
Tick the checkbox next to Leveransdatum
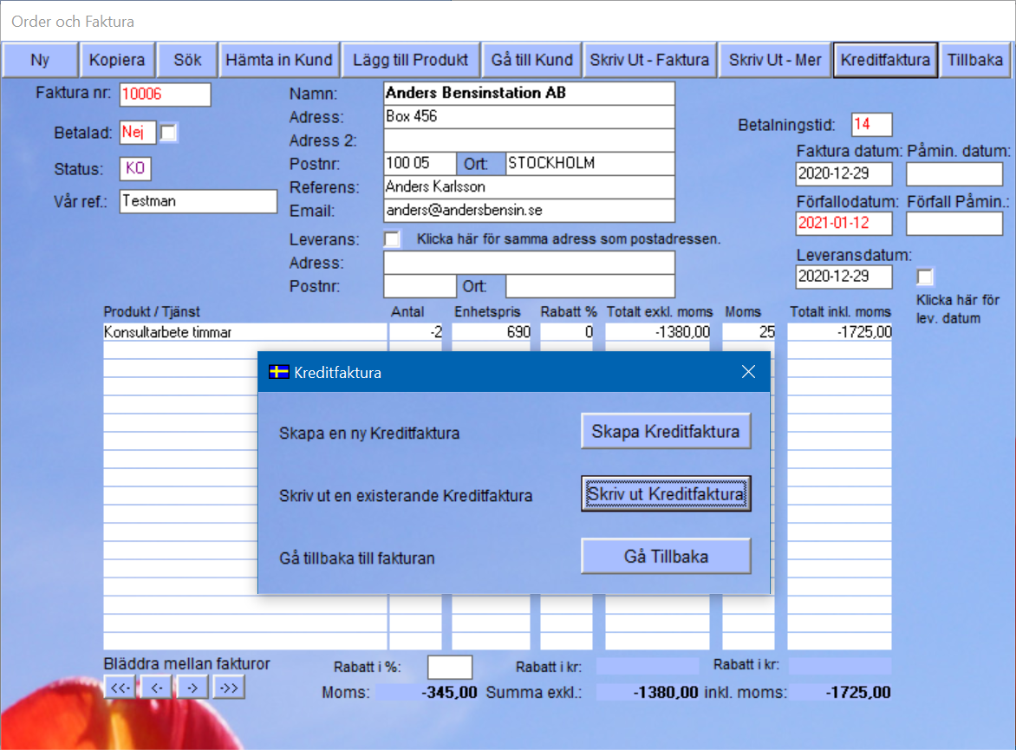(x=926, y=277)
